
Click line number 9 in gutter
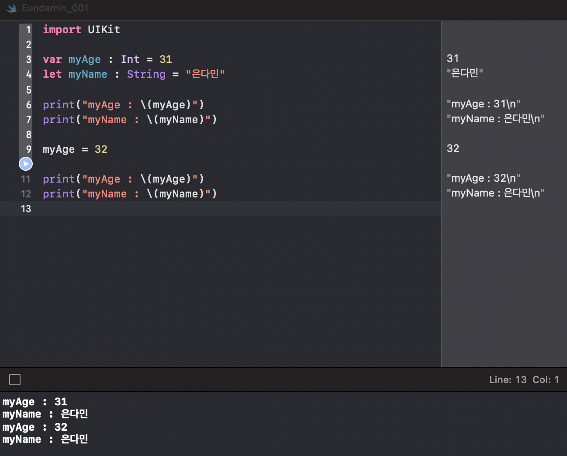point(28,149)
